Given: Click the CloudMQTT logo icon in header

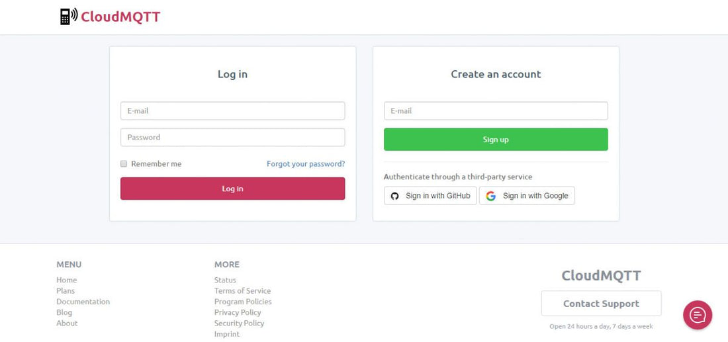Looking at the screenshot, I should click(68, 17).
